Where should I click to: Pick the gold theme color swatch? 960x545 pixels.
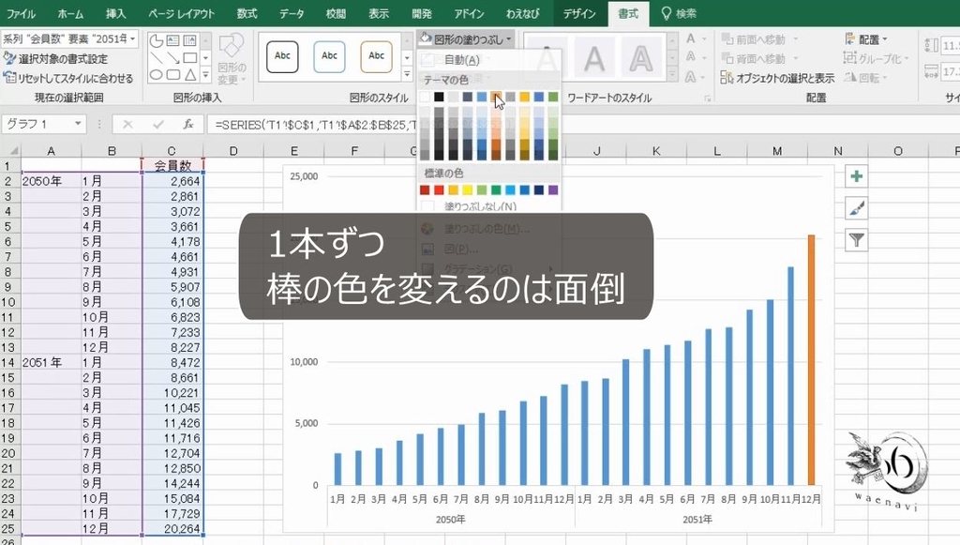pyautogui.click(x=525, y=97)
